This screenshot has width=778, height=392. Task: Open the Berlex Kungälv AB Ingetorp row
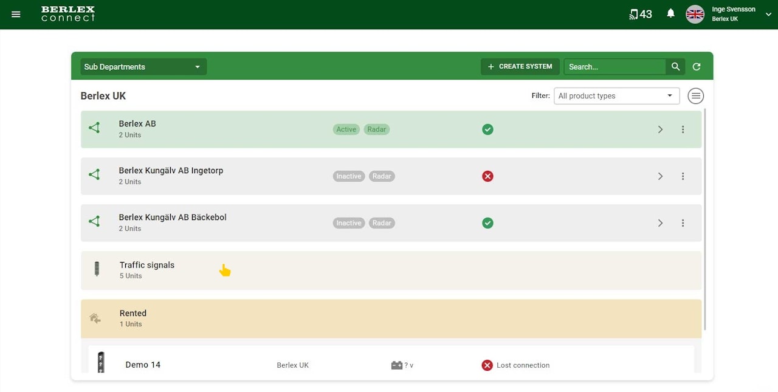391,176
